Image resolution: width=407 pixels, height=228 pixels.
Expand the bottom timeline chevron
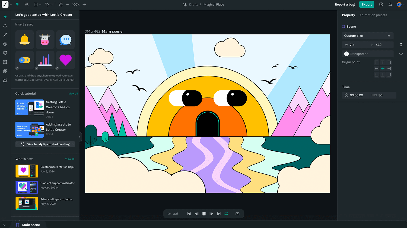(x=4, y=225)
